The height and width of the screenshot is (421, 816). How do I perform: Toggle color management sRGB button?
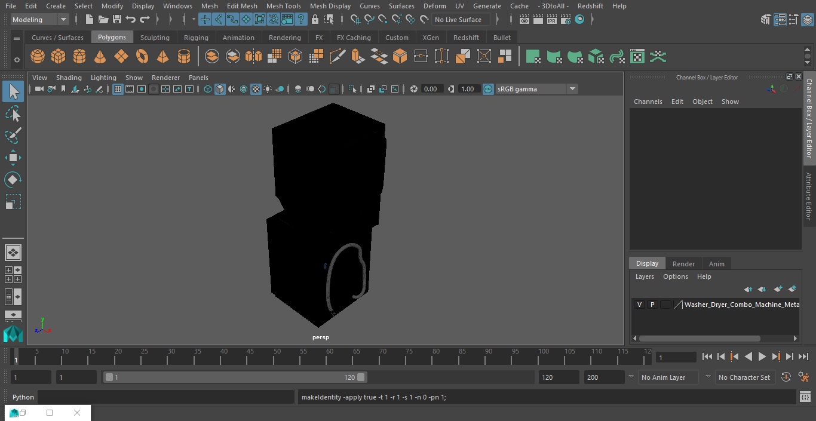488,89
